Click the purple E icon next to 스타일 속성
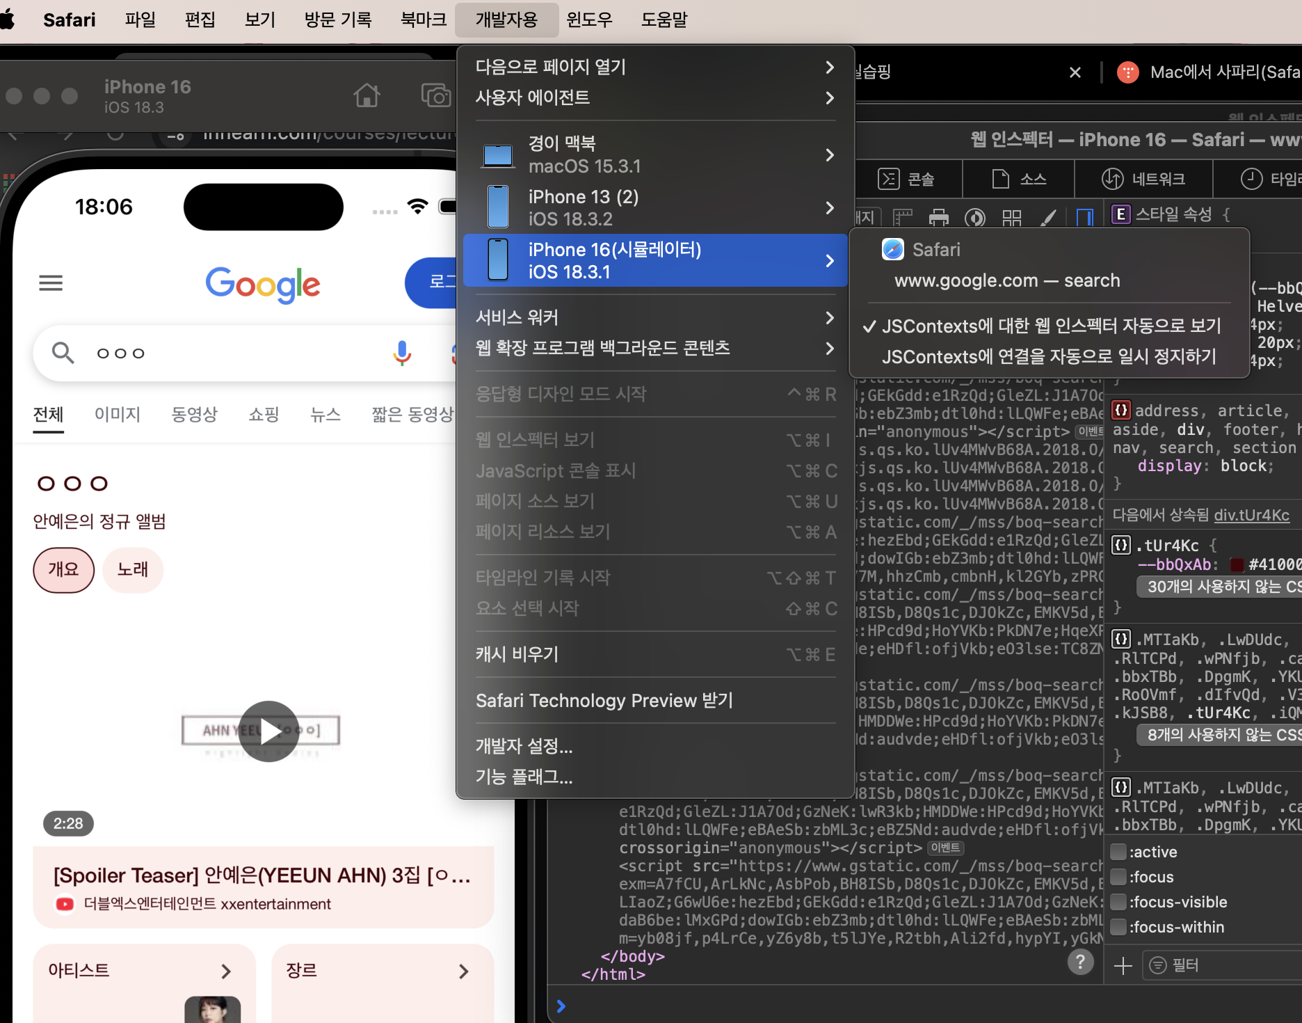The height and width of the screenshot is (1023, 1302). pos(1120,214)
